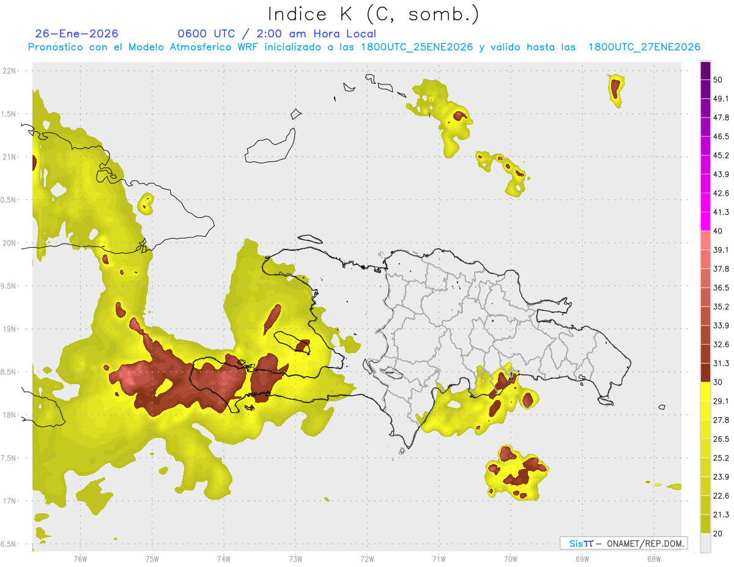The height and width of the screenshot is (567, 734).
Task: Click the colorbar value "47.8"
Action: click(721, 117)
